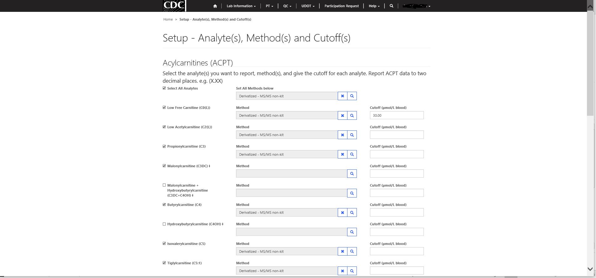Click the search magnifier in top navbar
The height and width of the screenshot is (278, 596).
click(391, 6)
